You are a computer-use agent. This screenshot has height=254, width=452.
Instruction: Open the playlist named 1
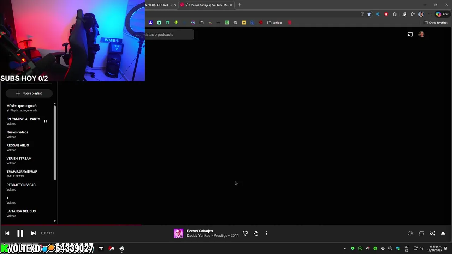pos(11,200)
